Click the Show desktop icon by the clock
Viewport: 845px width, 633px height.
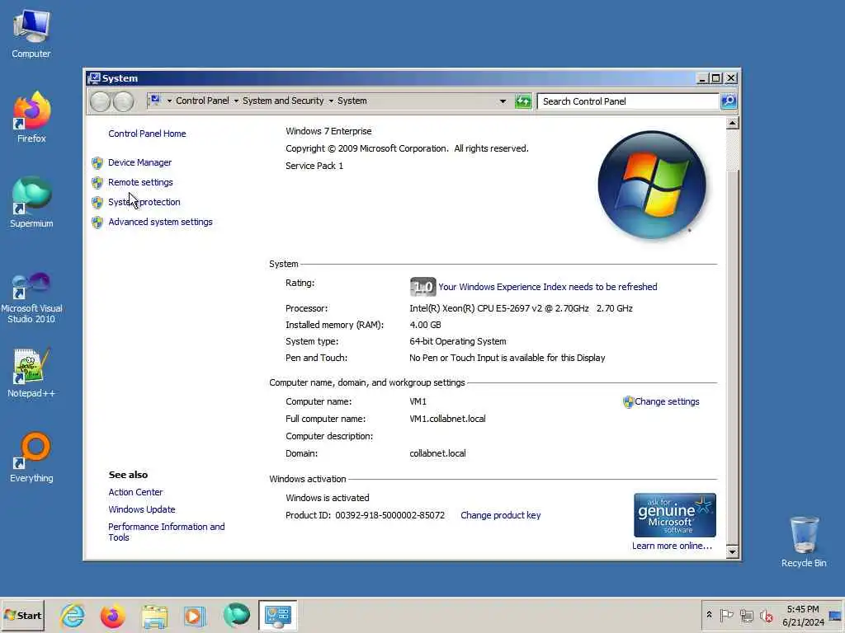[x=836, y=615]
